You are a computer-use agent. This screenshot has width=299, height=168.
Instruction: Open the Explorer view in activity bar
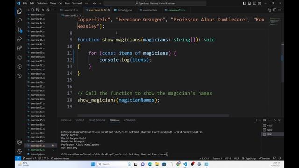20,11
